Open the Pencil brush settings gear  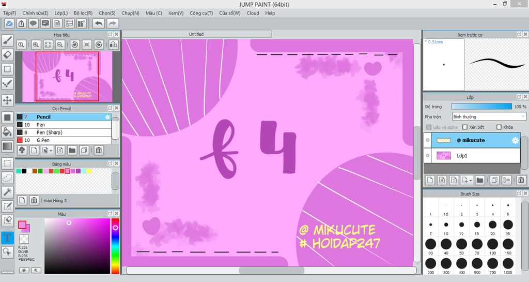pyautogui.click(x=107, y=117)
